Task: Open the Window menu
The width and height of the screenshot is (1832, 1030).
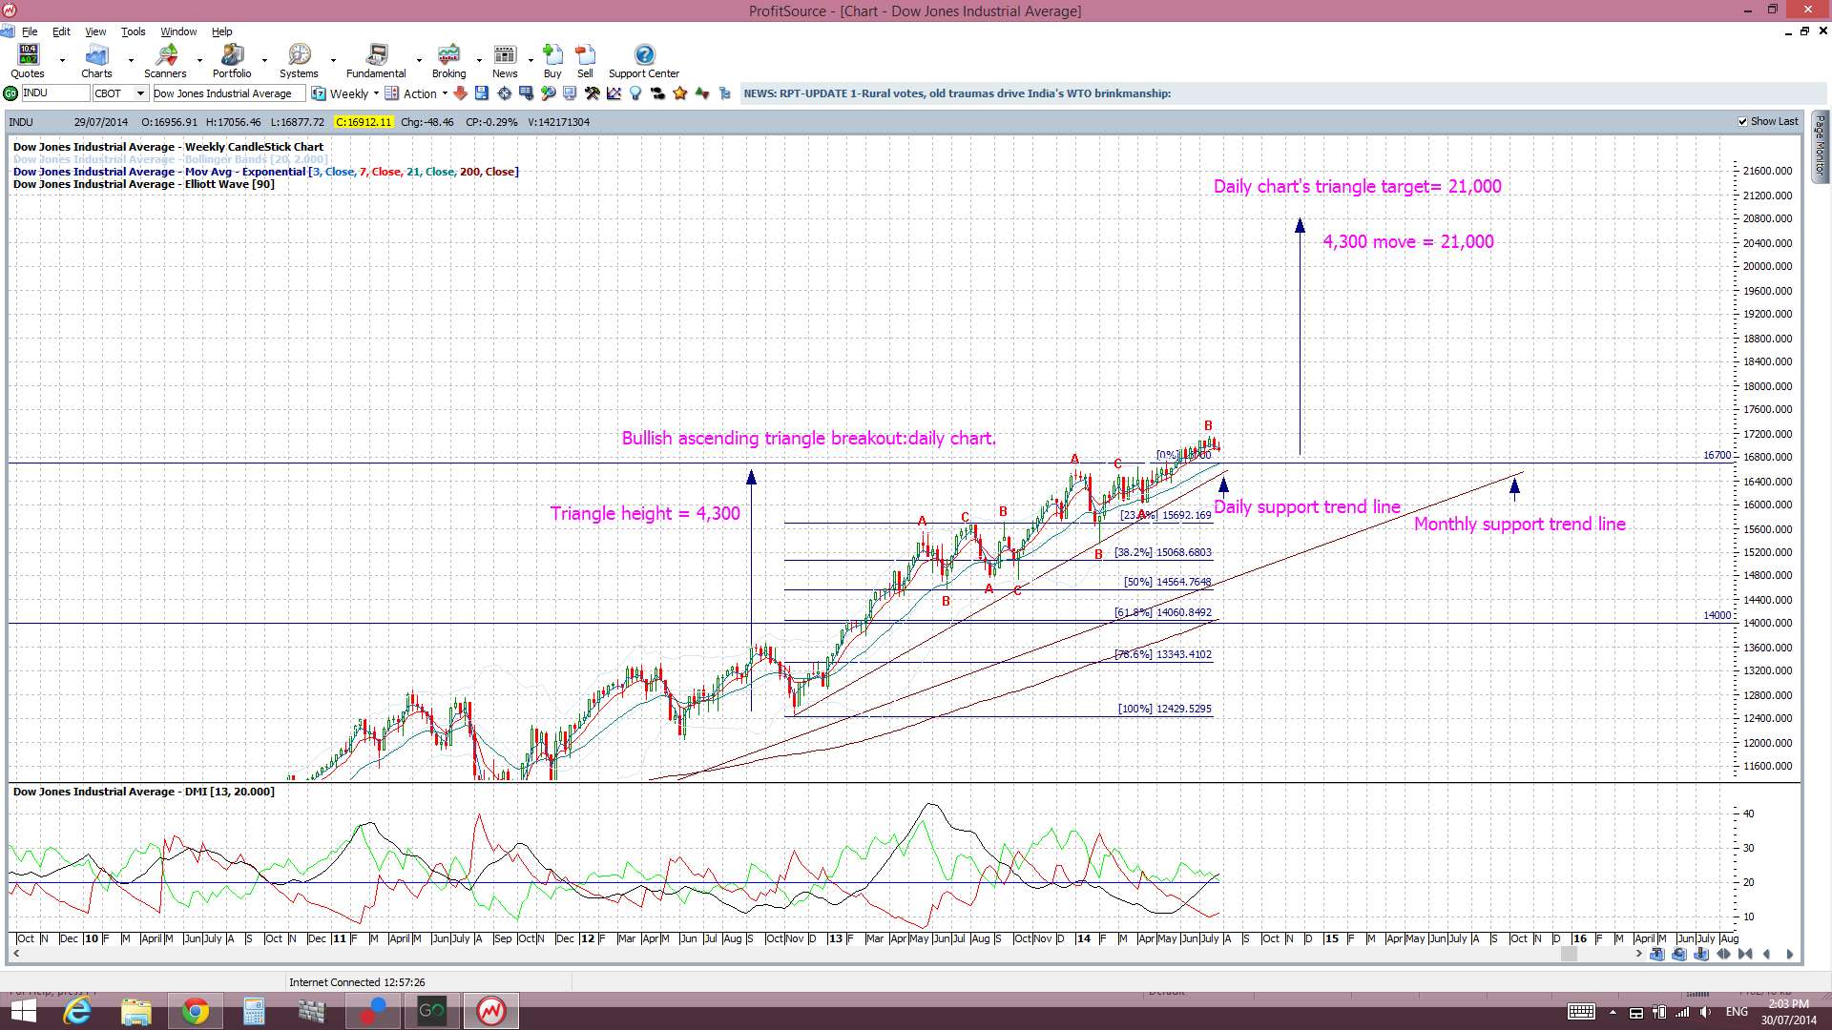Action: click(x=178, y=31)
